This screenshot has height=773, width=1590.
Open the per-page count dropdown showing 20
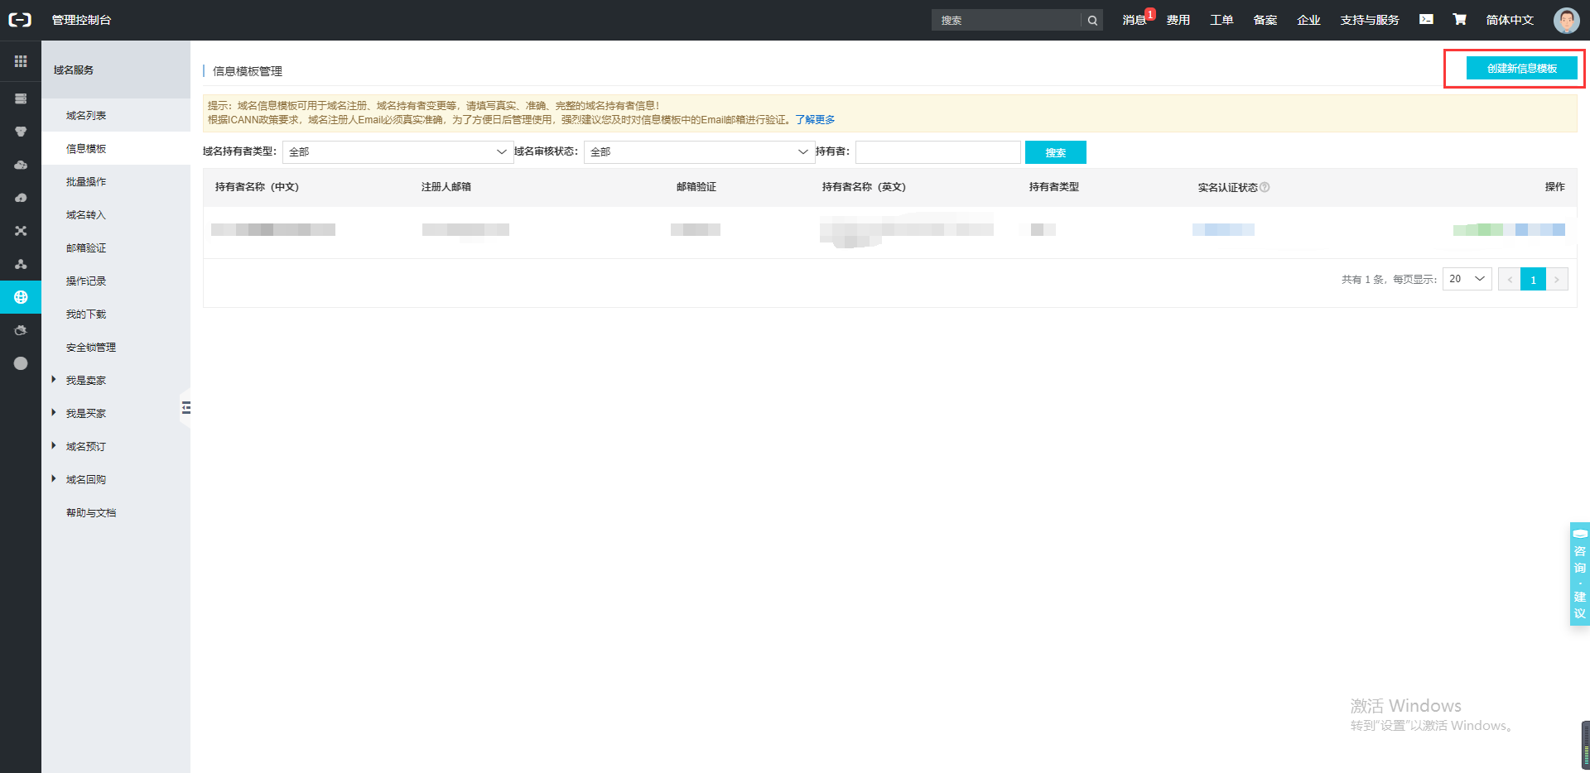click(1467, 279)
